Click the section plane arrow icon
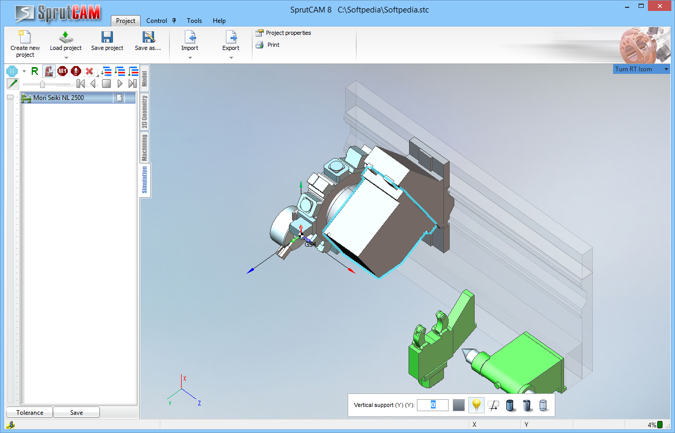 click(494, 405)
